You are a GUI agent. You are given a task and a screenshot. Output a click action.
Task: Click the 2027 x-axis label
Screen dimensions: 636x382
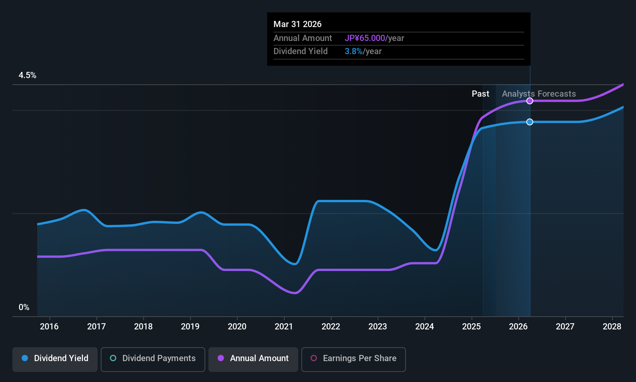pos(565,327)
